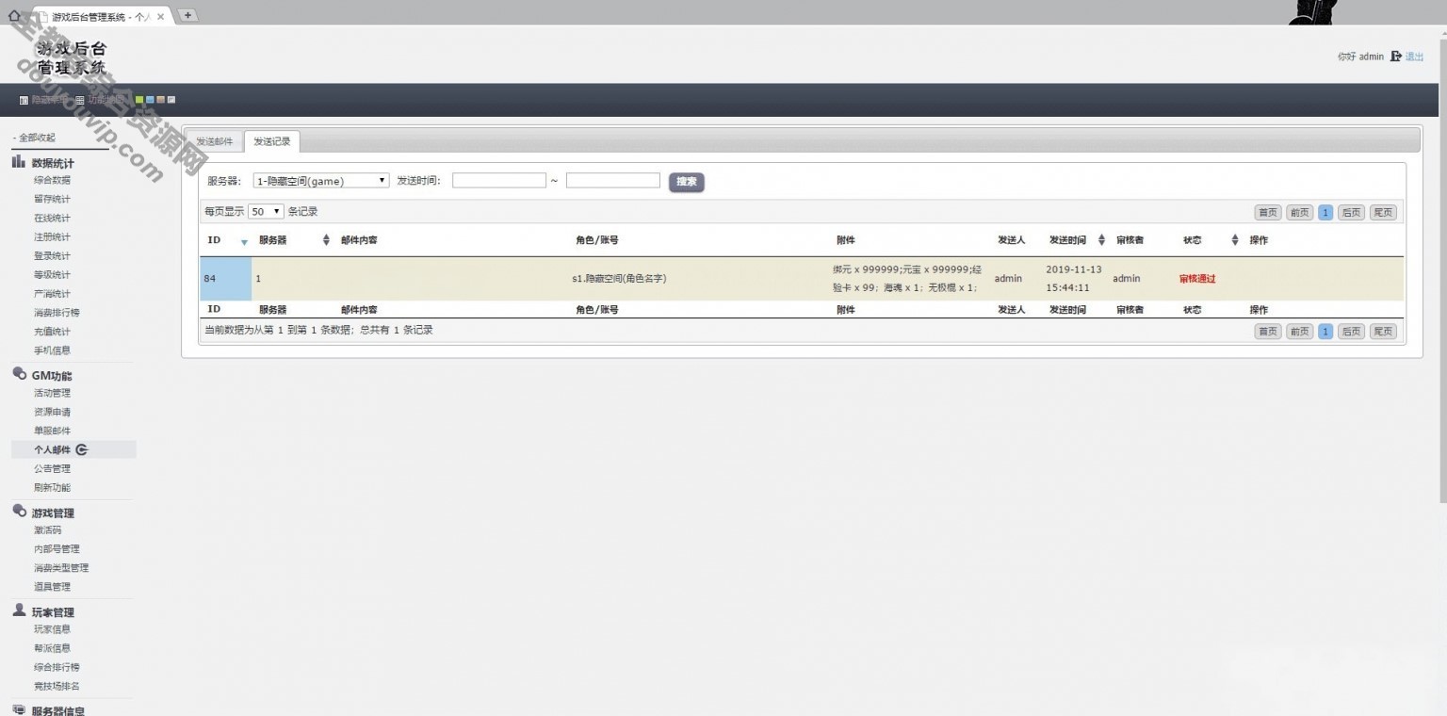Collapse the GM功能 menu group

[x=52, y=375]
